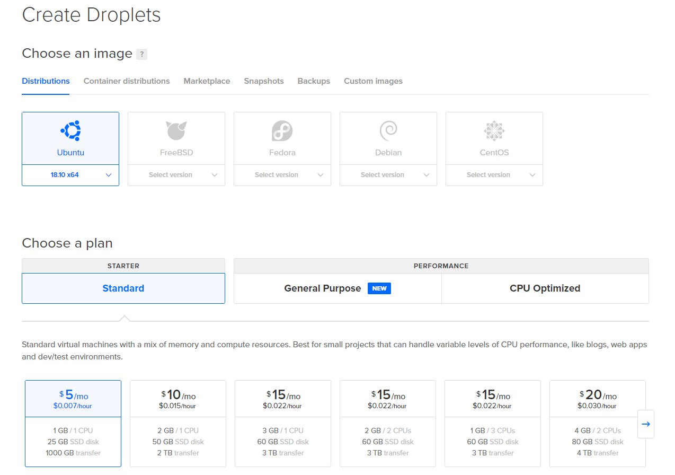Click the Debian swirl logo icon
This screenshot has height=475, width=675.
388,130
